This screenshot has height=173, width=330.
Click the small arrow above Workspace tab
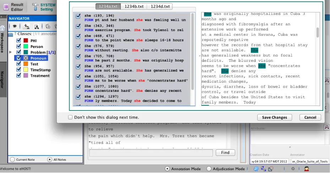click(1, 17)
